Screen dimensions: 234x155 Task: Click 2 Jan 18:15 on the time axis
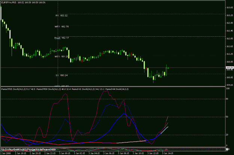pos(21,154)
